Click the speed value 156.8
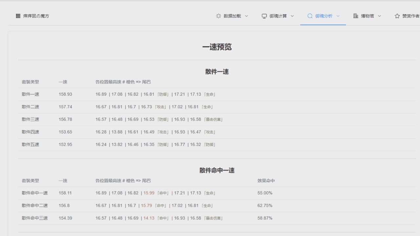The height and width of the screenshot is (236, 420). (64, 206)
